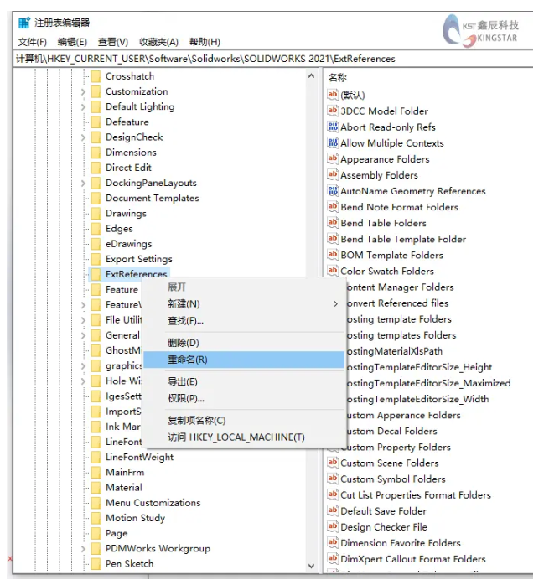549x585 pixels.
Task: Click the string icon of the (默认) value
Action: point(333,95)
